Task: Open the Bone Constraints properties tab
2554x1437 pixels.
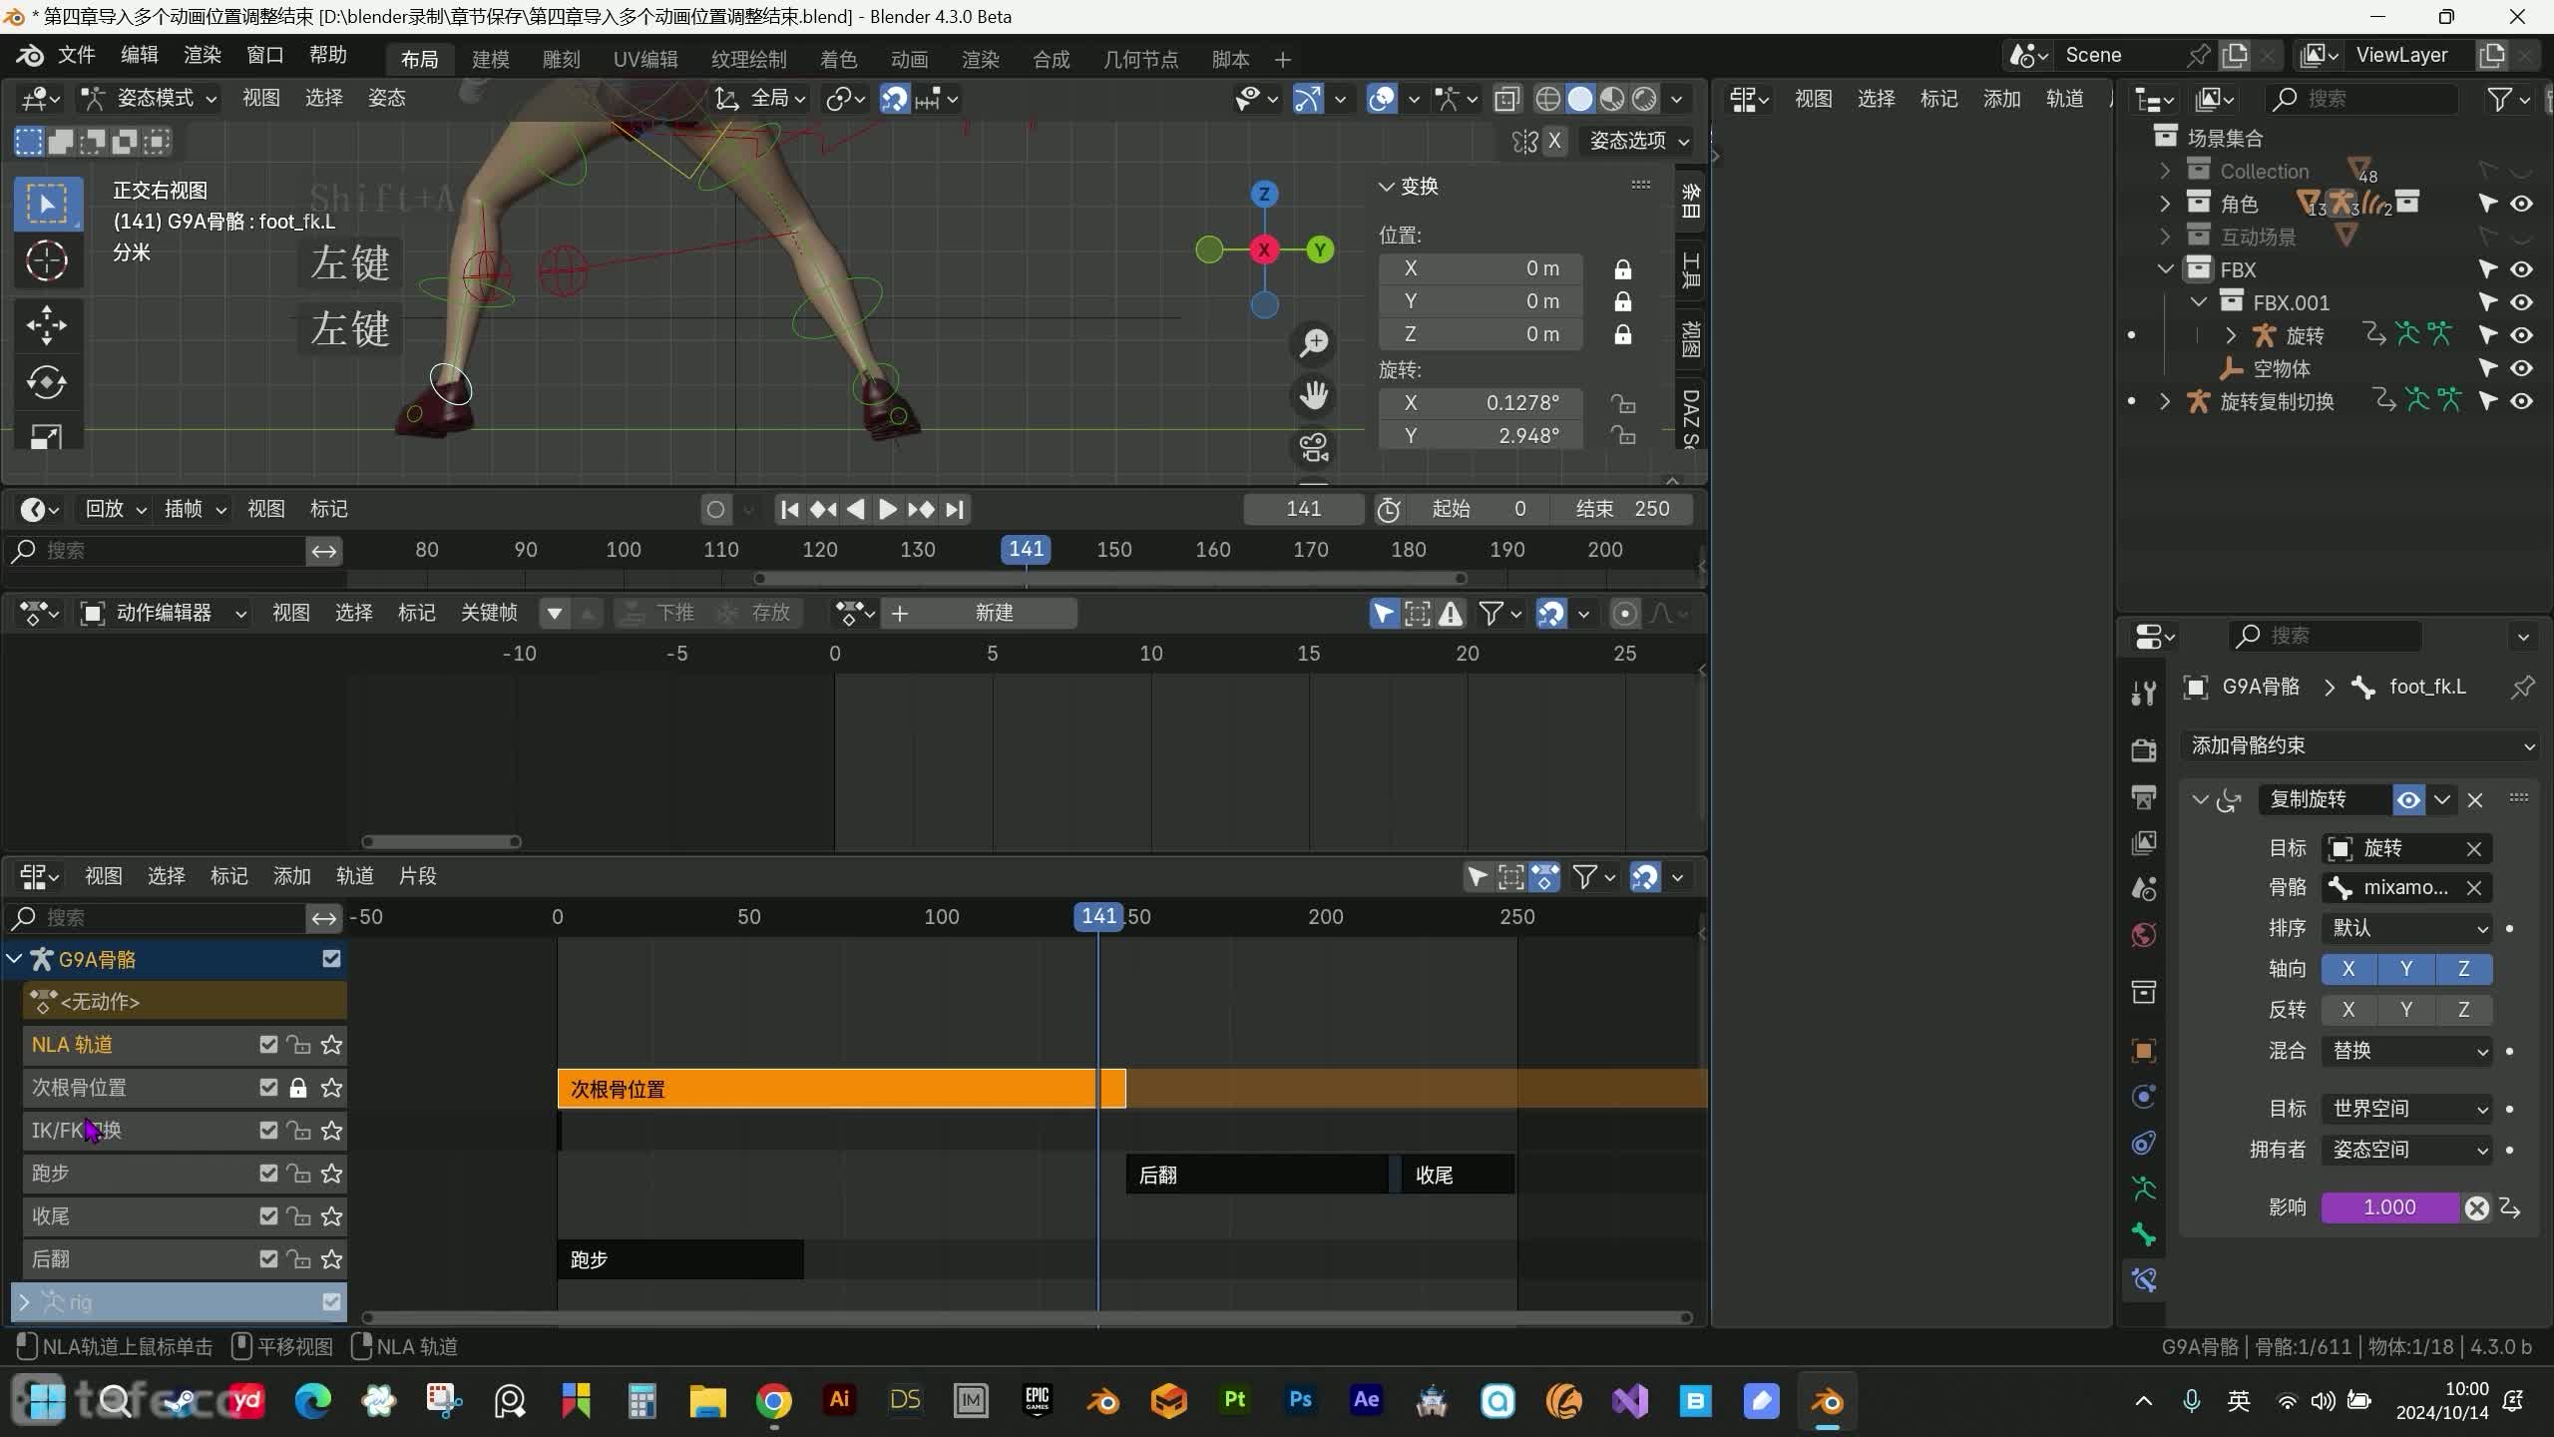Action: [2144, 1280]
